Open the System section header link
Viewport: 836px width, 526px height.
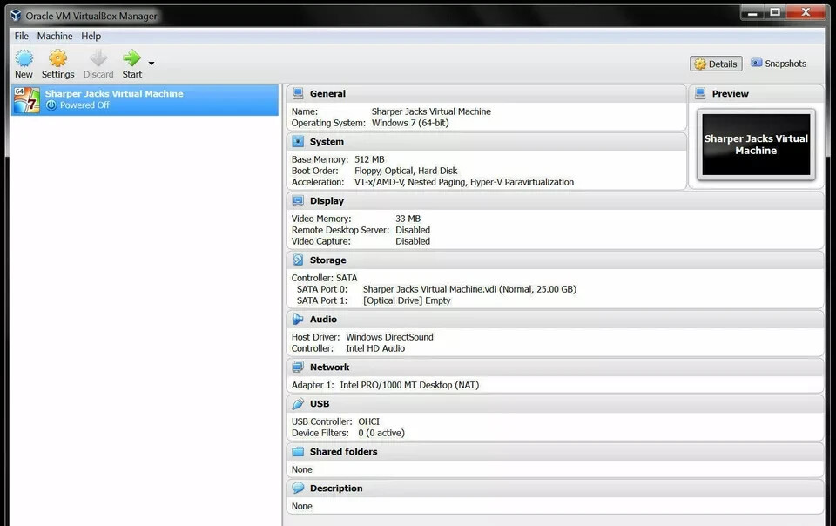pos(327,141)
